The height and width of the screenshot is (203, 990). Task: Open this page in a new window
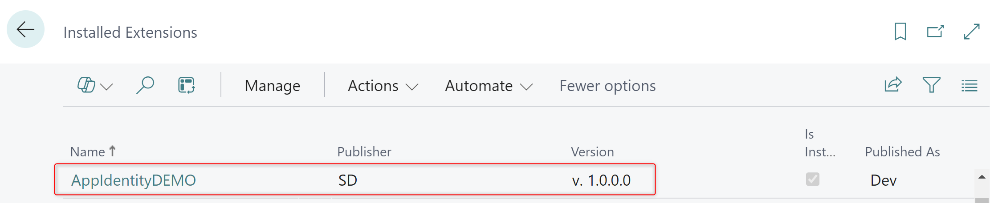[x=935, y=32]
